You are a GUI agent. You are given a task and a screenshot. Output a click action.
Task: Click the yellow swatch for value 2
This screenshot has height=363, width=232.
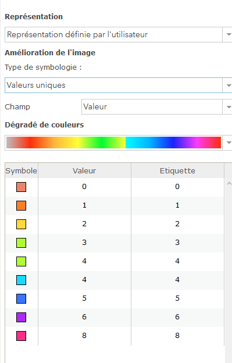tap(22, 224)
